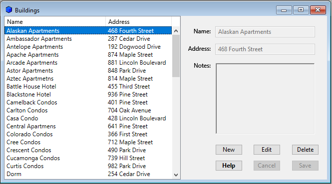
Task: Open Help for buildings
Action: (x=229, y=166)
